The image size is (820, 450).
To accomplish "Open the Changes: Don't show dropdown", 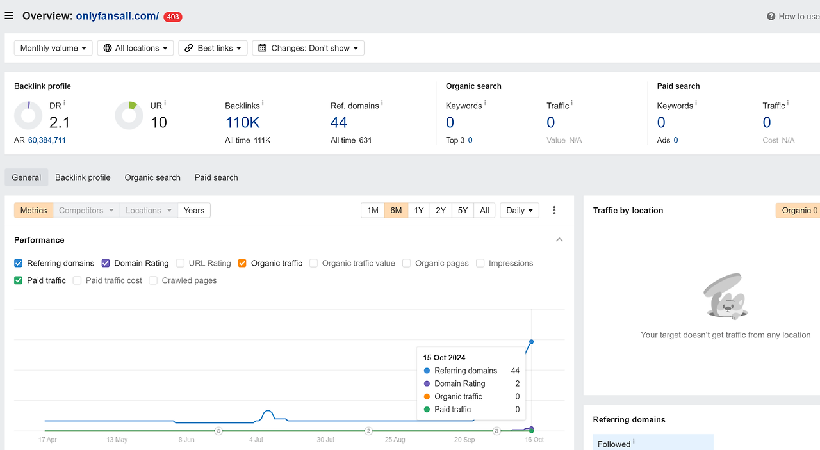I will click(x=308, y=48).
